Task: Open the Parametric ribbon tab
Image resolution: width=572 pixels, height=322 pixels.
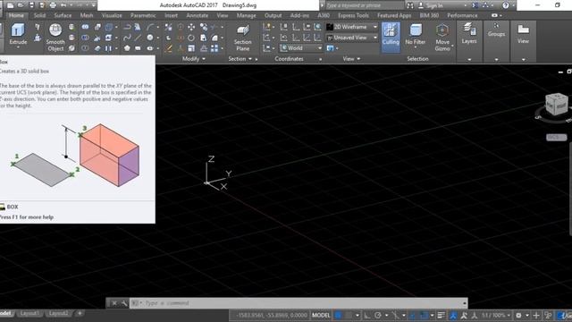Action: [143, 15]
